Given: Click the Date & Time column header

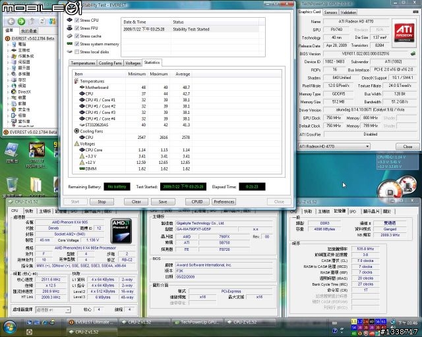Looking at the screenshot, I should (146, 22).
